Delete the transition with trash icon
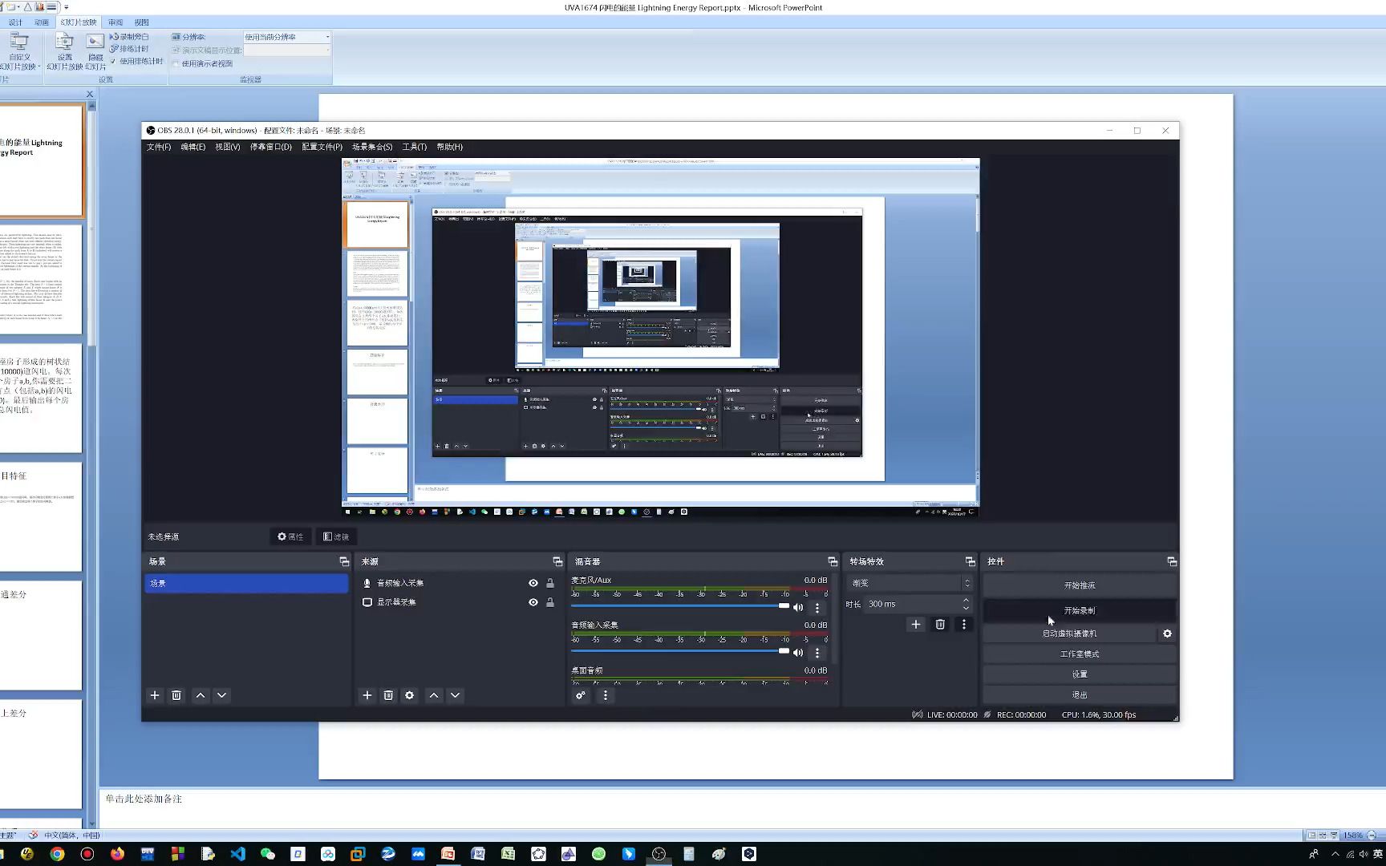The image size is (1386, 866). pyautogui.click(x=940, y=625)
